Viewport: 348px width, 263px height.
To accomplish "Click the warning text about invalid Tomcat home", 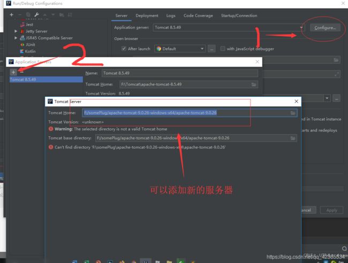I will tap(111, 129).
